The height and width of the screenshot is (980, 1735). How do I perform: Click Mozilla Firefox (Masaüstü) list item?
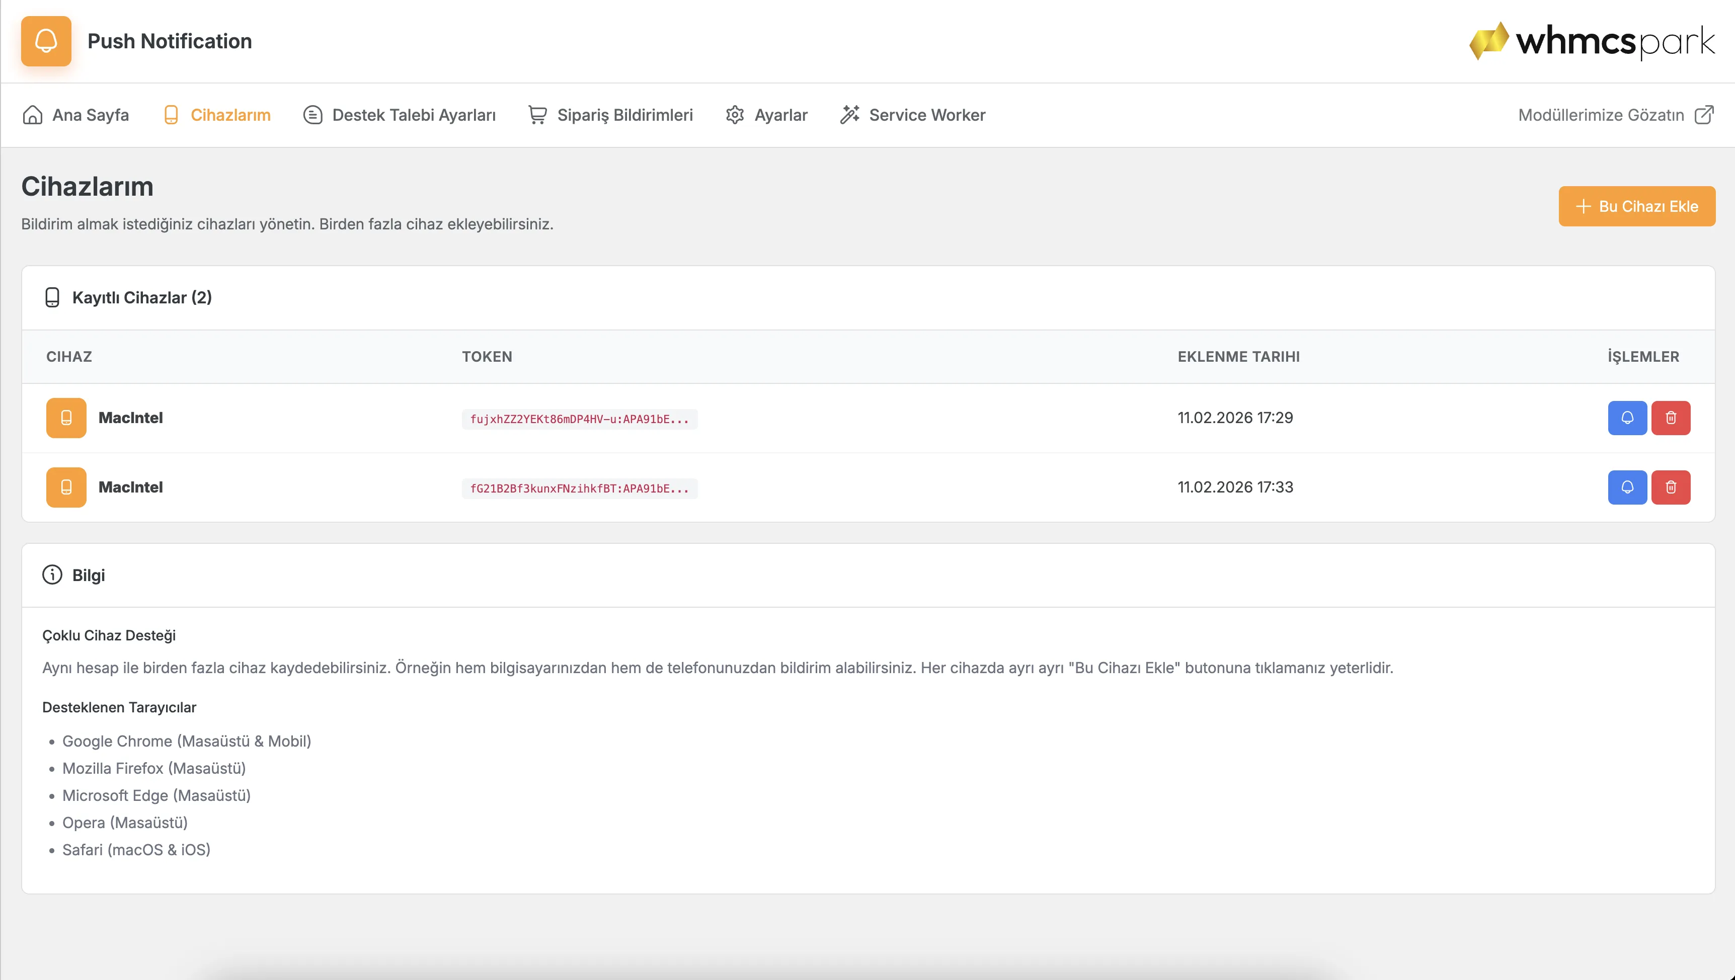[154, 768]
